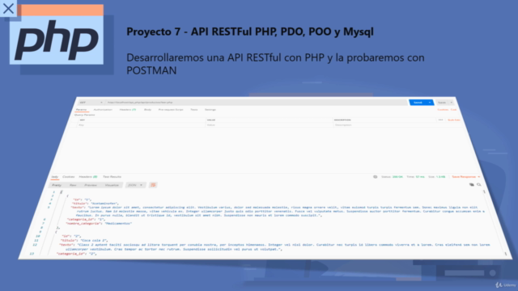Select the Pretty view button
Screen dimensions: 518x291
tap(57, 185)
